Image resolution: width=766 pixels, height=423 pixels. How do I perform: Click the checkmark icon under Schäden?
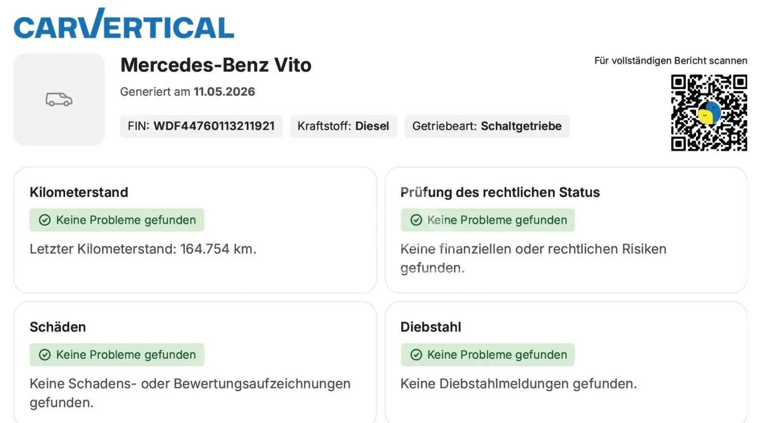click(45, 354)
